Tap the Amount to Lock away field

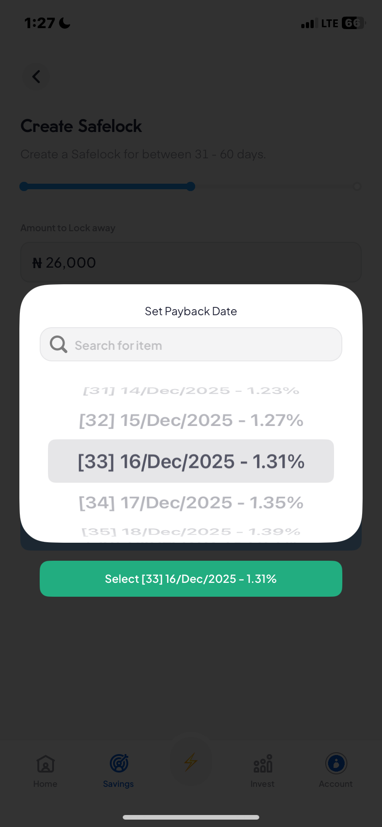point(191,262)
